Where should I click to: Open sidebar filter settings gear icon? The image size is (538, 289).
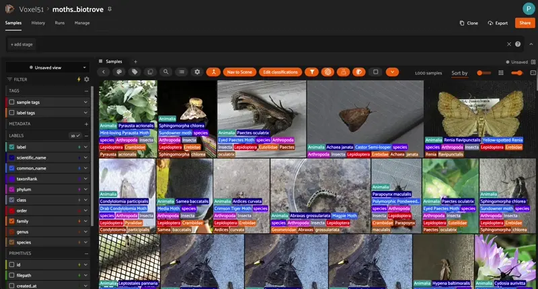click(x=86, y=79)
